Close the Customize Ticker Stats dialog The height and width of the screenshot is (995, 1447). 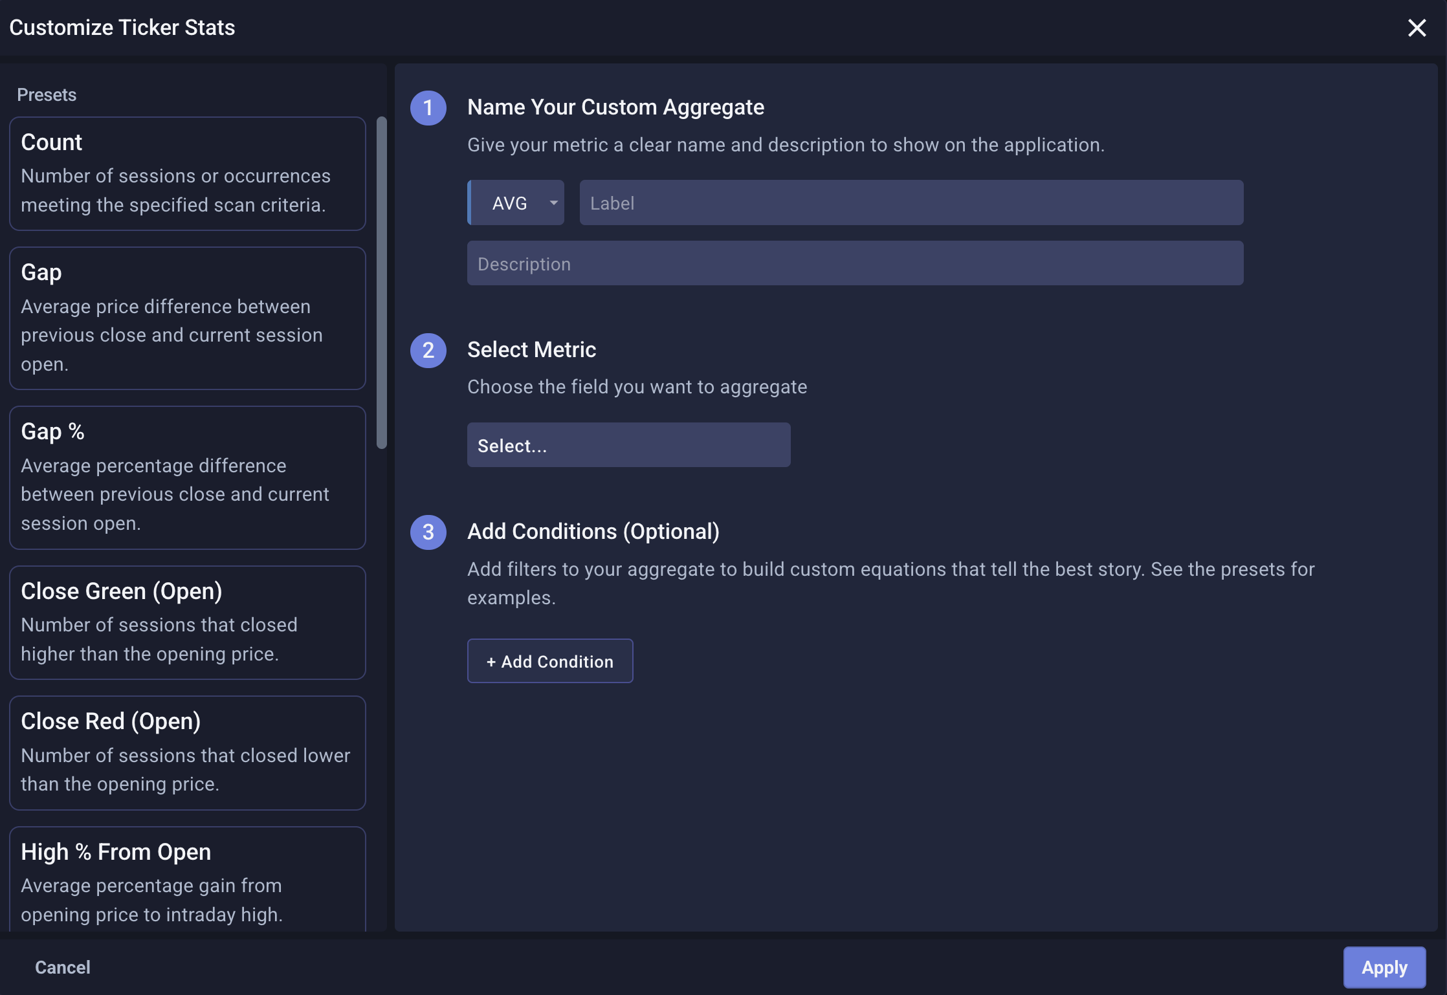1417,28
